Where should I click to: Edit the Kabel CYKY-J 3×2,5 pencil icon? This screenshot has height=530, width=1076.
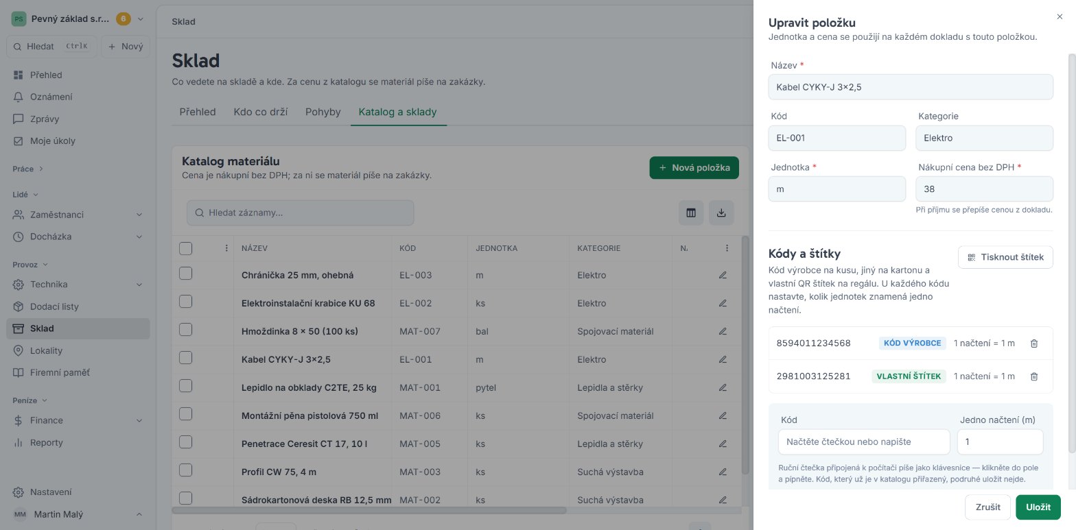pyautogui.click(x=722, y=359)
